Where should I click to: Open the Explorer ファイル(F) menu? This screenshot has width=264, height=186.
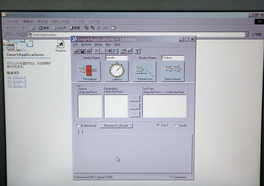(x=12, y=21)
